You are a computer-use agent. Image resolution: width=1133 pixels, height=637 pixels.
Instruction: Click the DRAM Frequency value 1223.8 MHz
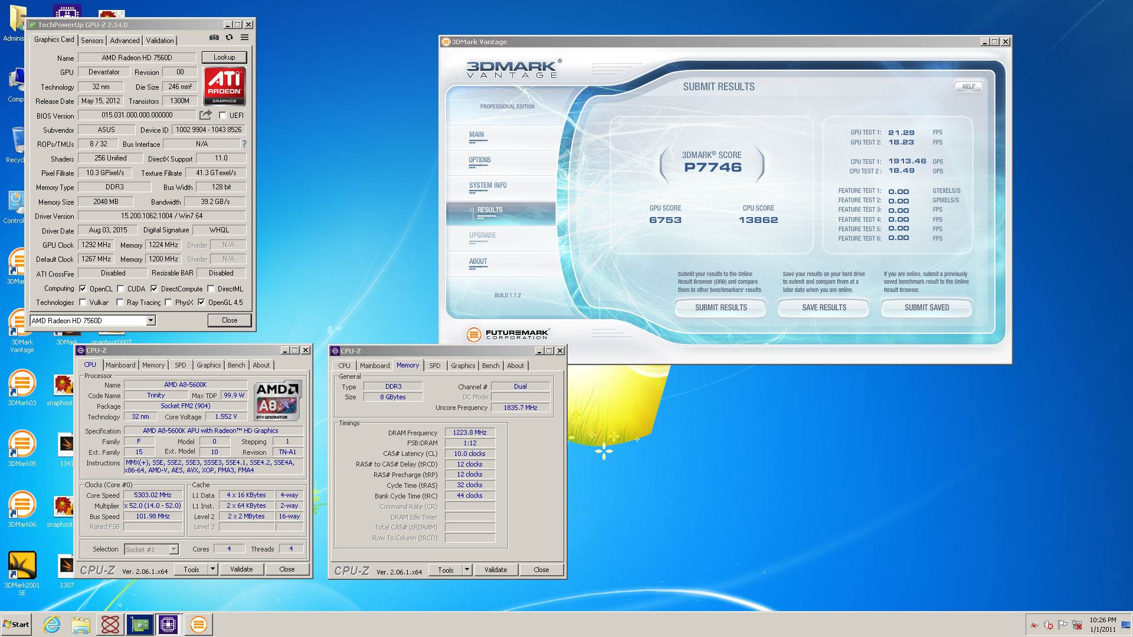[x=470, y=432]
